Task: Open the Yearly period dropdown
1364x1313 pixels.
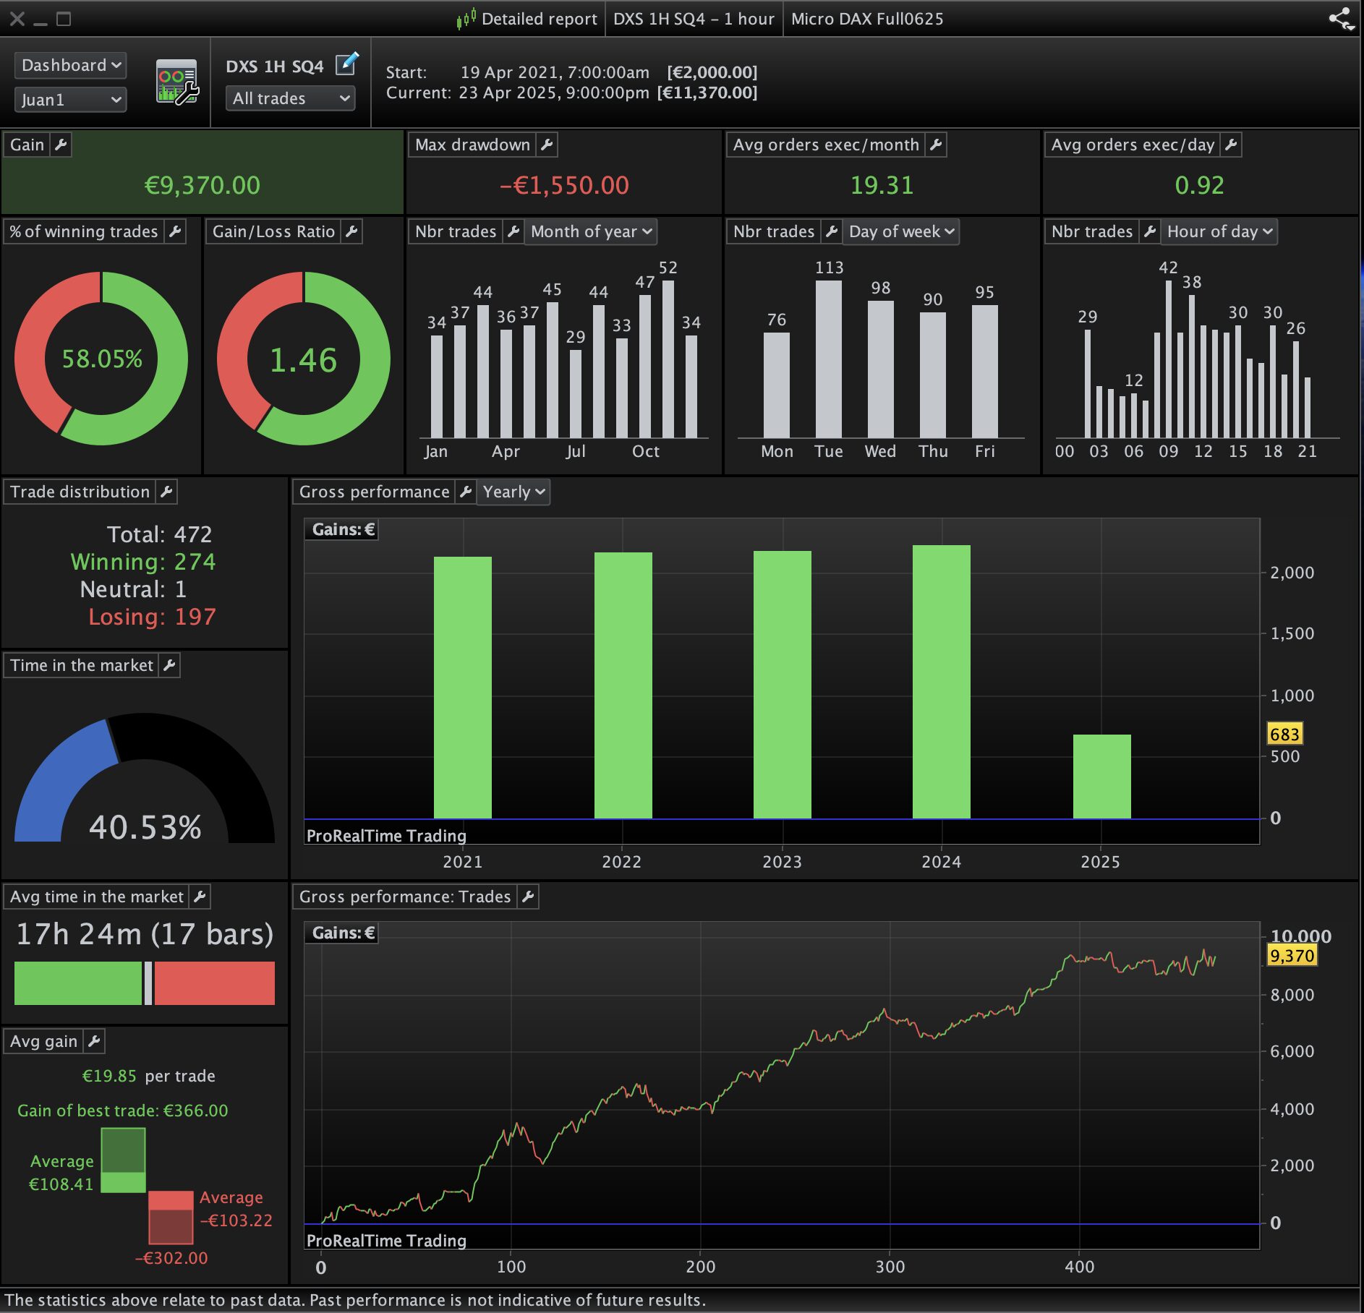Action: click(513, 492)
